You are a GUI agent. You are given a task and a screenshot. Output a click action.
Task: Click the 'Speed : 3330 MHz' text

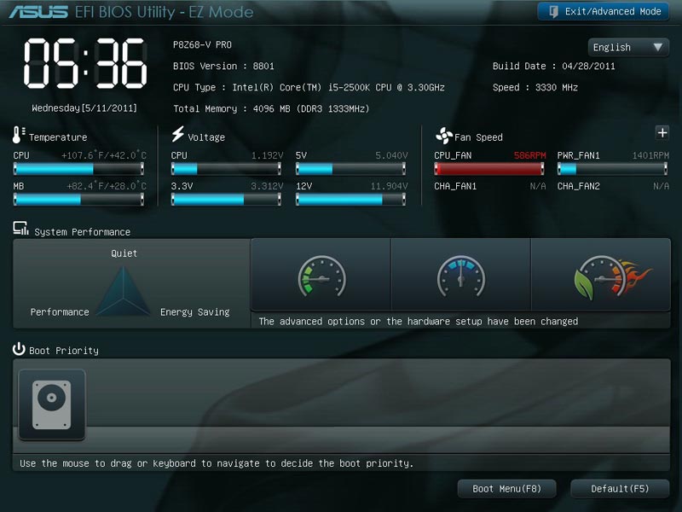pyautogui.click(x=535, y=88)
